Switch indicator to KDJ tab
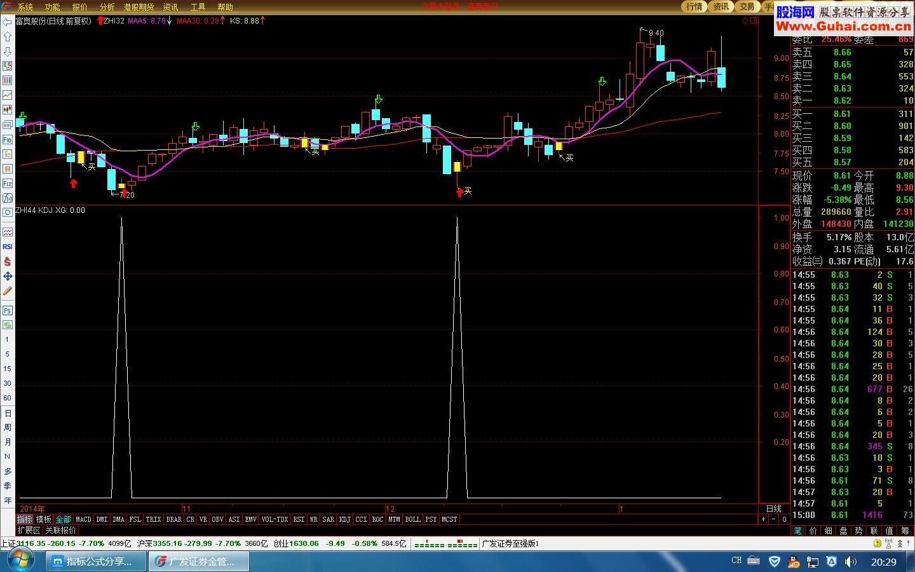This screenshot has height=572, width=915. point(345,519)
